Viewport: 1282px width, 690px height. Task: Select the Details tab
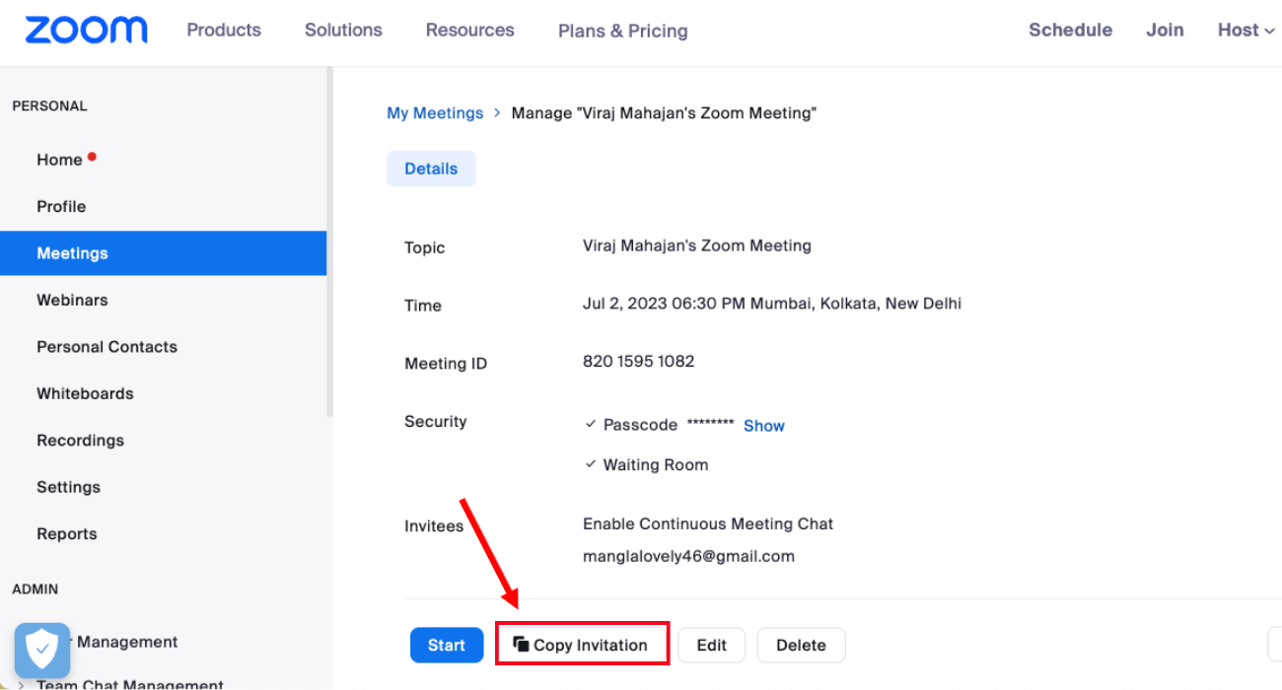431,169
